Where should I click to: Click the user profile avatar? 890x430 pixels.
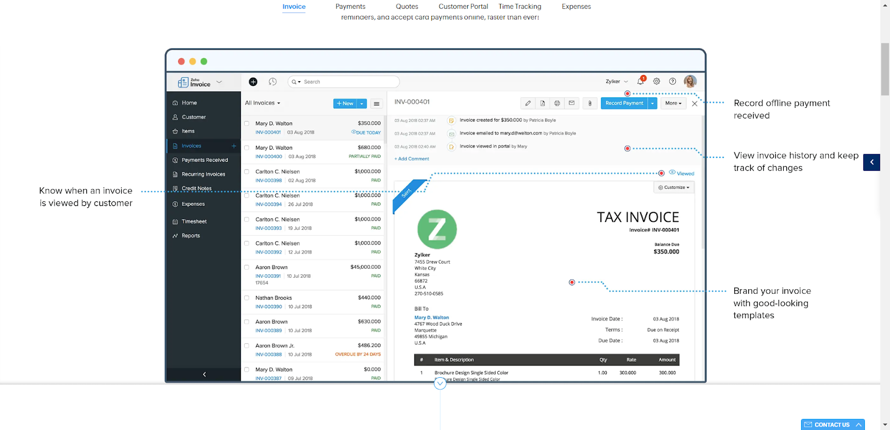pyautogui.click(x=690, y=81)
